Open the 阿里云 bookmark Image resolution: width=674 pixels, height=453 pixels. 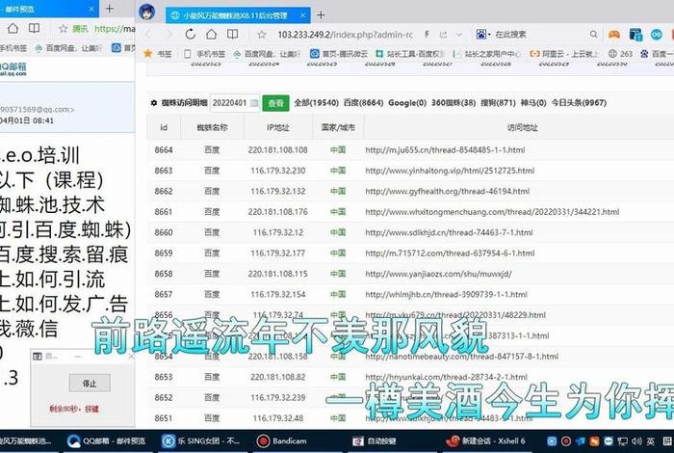click(x=564, y=54)
